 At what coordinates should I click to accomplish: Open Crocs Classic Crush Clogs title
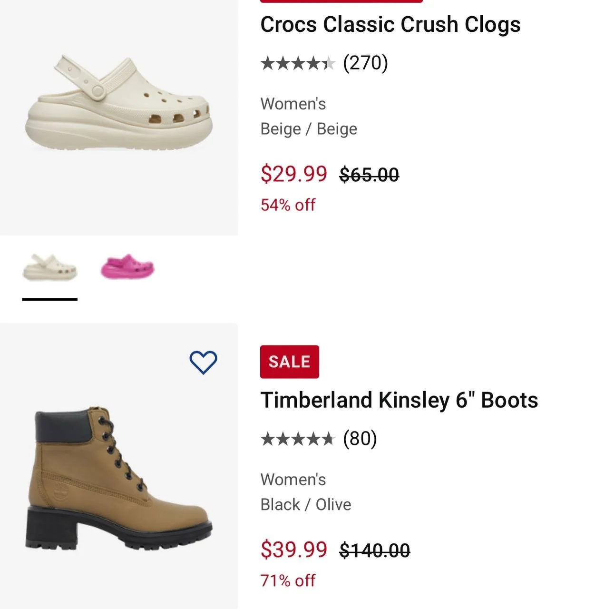point(390,24)
